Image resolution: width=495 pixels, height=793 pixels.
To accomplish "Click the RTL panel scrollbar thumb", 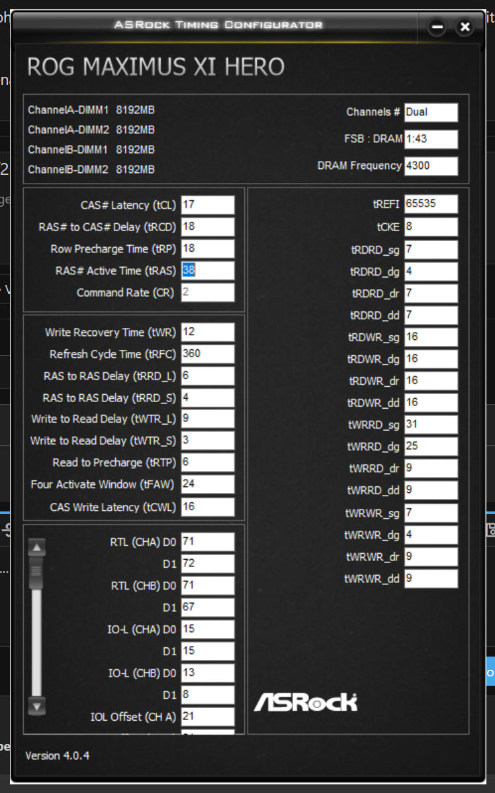I will click(x=37, y=572).
